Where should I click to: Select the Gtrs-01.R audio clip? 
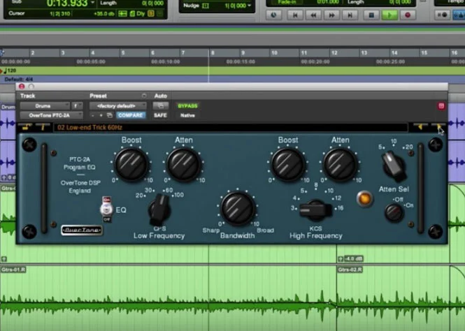pyautogui.click(x=168, y=297)
